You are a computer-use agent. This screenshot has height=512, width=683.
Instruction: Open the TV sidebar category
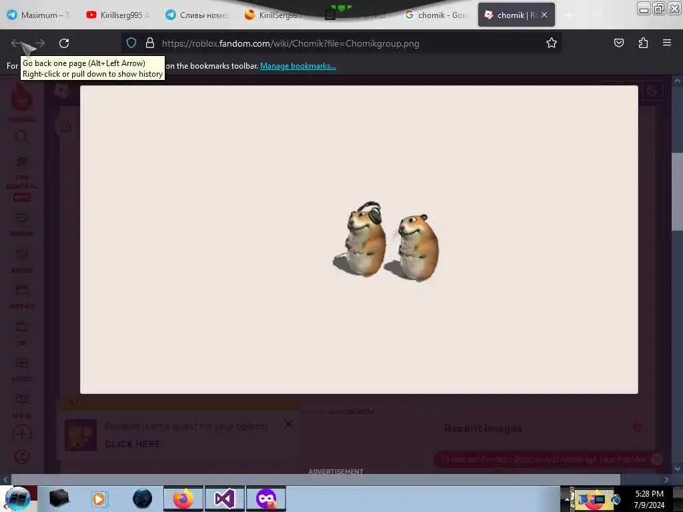pos(22,333)
